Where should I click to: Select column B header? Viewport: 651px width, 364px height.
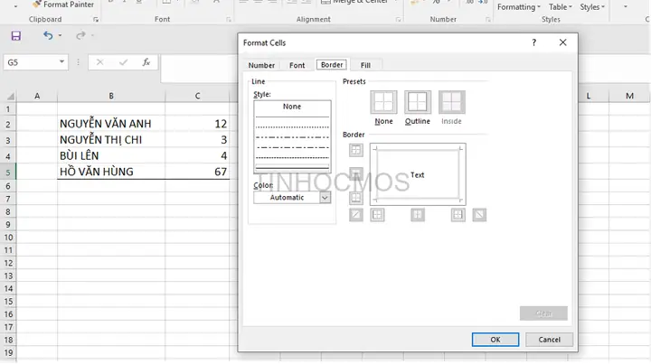(111, 96)
